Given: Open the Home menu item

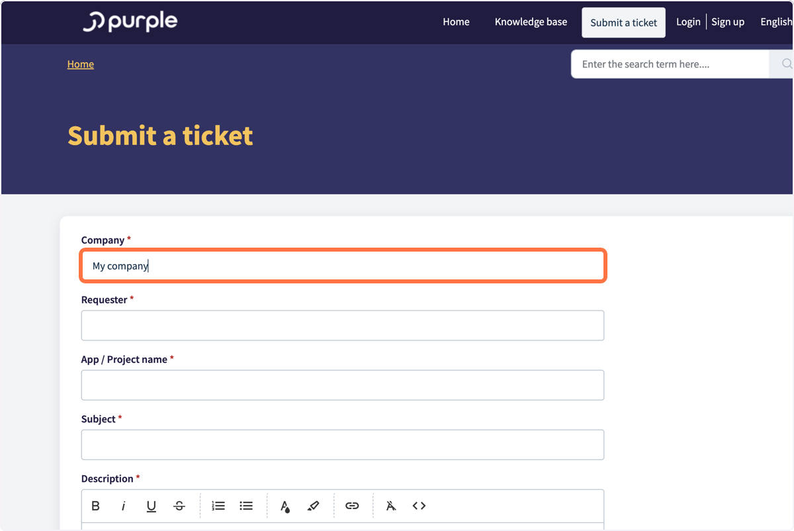Looking at the screenshot, I should click(456, 22).
